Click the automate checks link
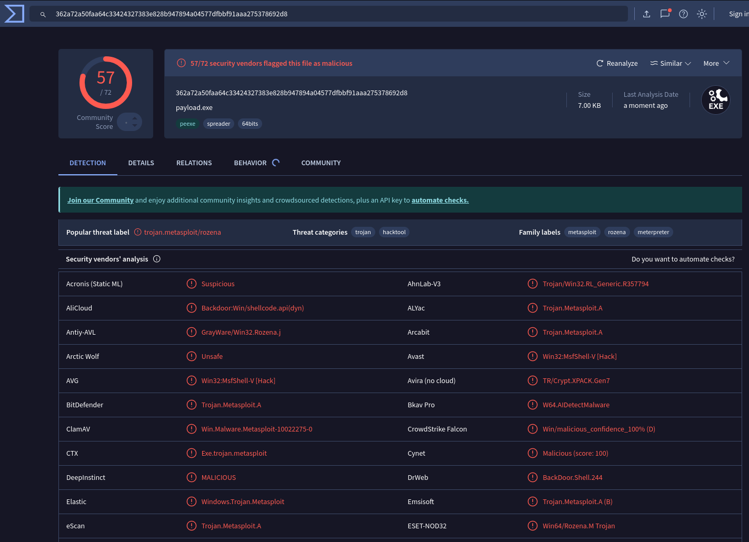This screenshot has width=749, height=542. click(440, 200)
